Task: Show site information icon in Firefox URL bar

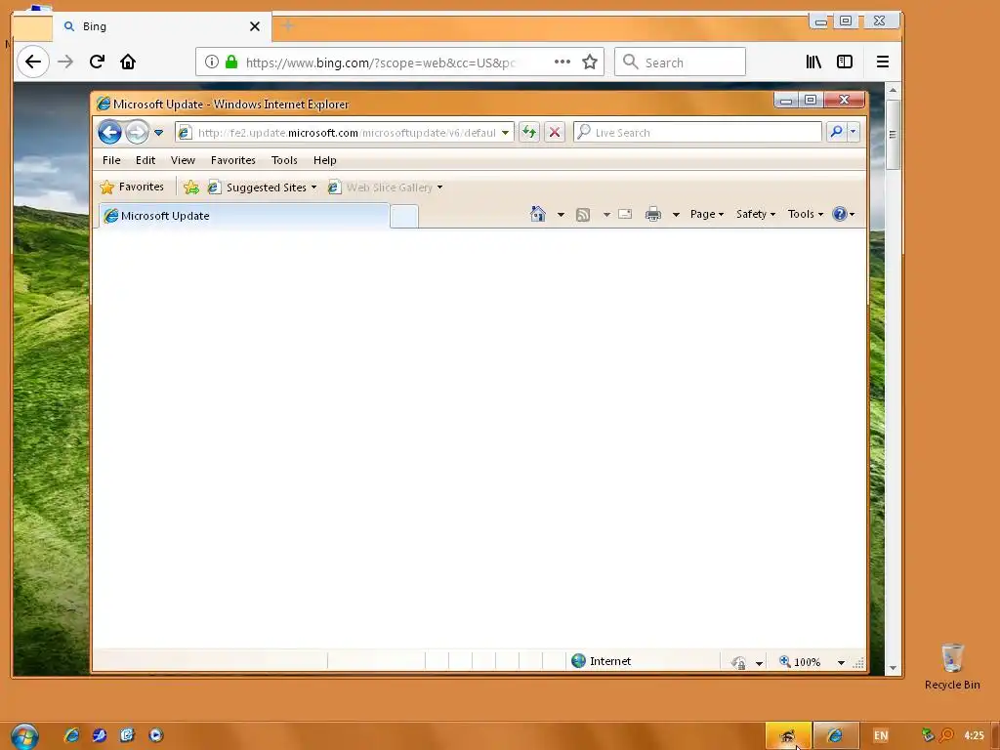Action: pos(212,62)
